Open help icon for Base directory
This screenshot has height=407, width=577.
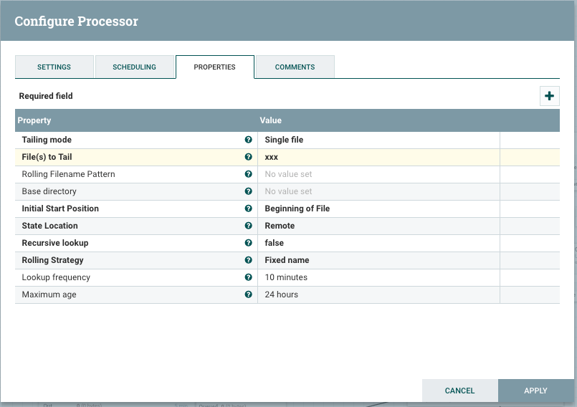point(249,191)
